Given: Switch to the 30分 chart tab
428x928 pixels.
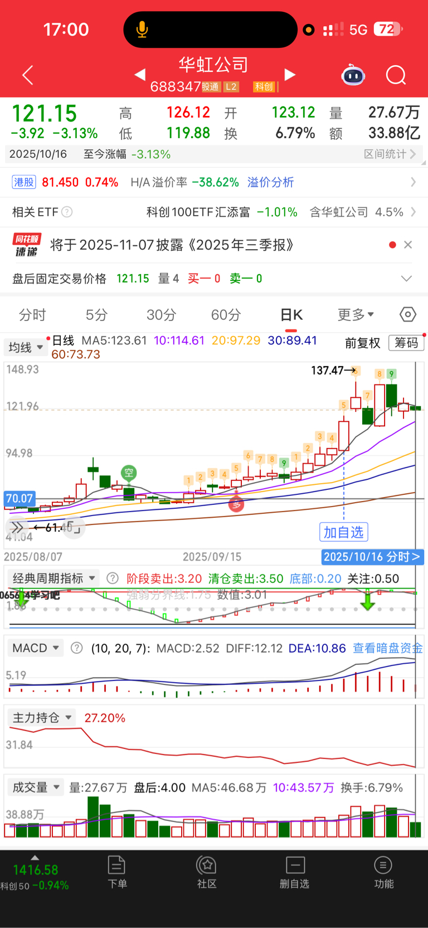Looking at the screenshot, I should click(x=161, y=315).
